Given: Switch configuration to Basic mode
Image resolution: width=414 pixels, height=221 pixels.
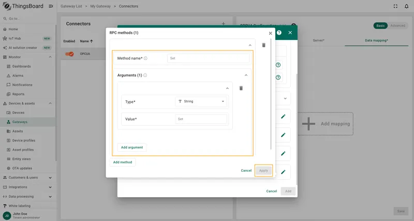Looking at the screenshot, I should [x=380, y=25].
